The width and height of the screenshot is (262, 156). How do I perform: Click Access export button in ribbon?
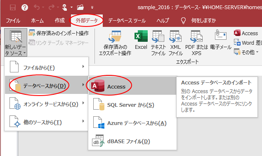click(246, 33)
